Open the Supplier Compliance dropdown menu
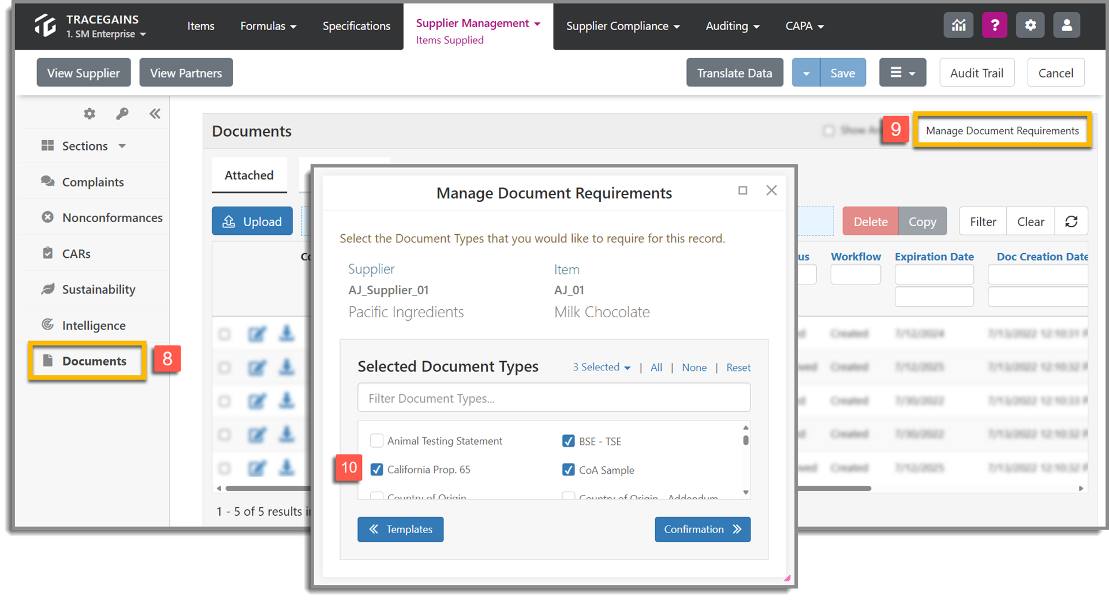 tap(623, 26)
